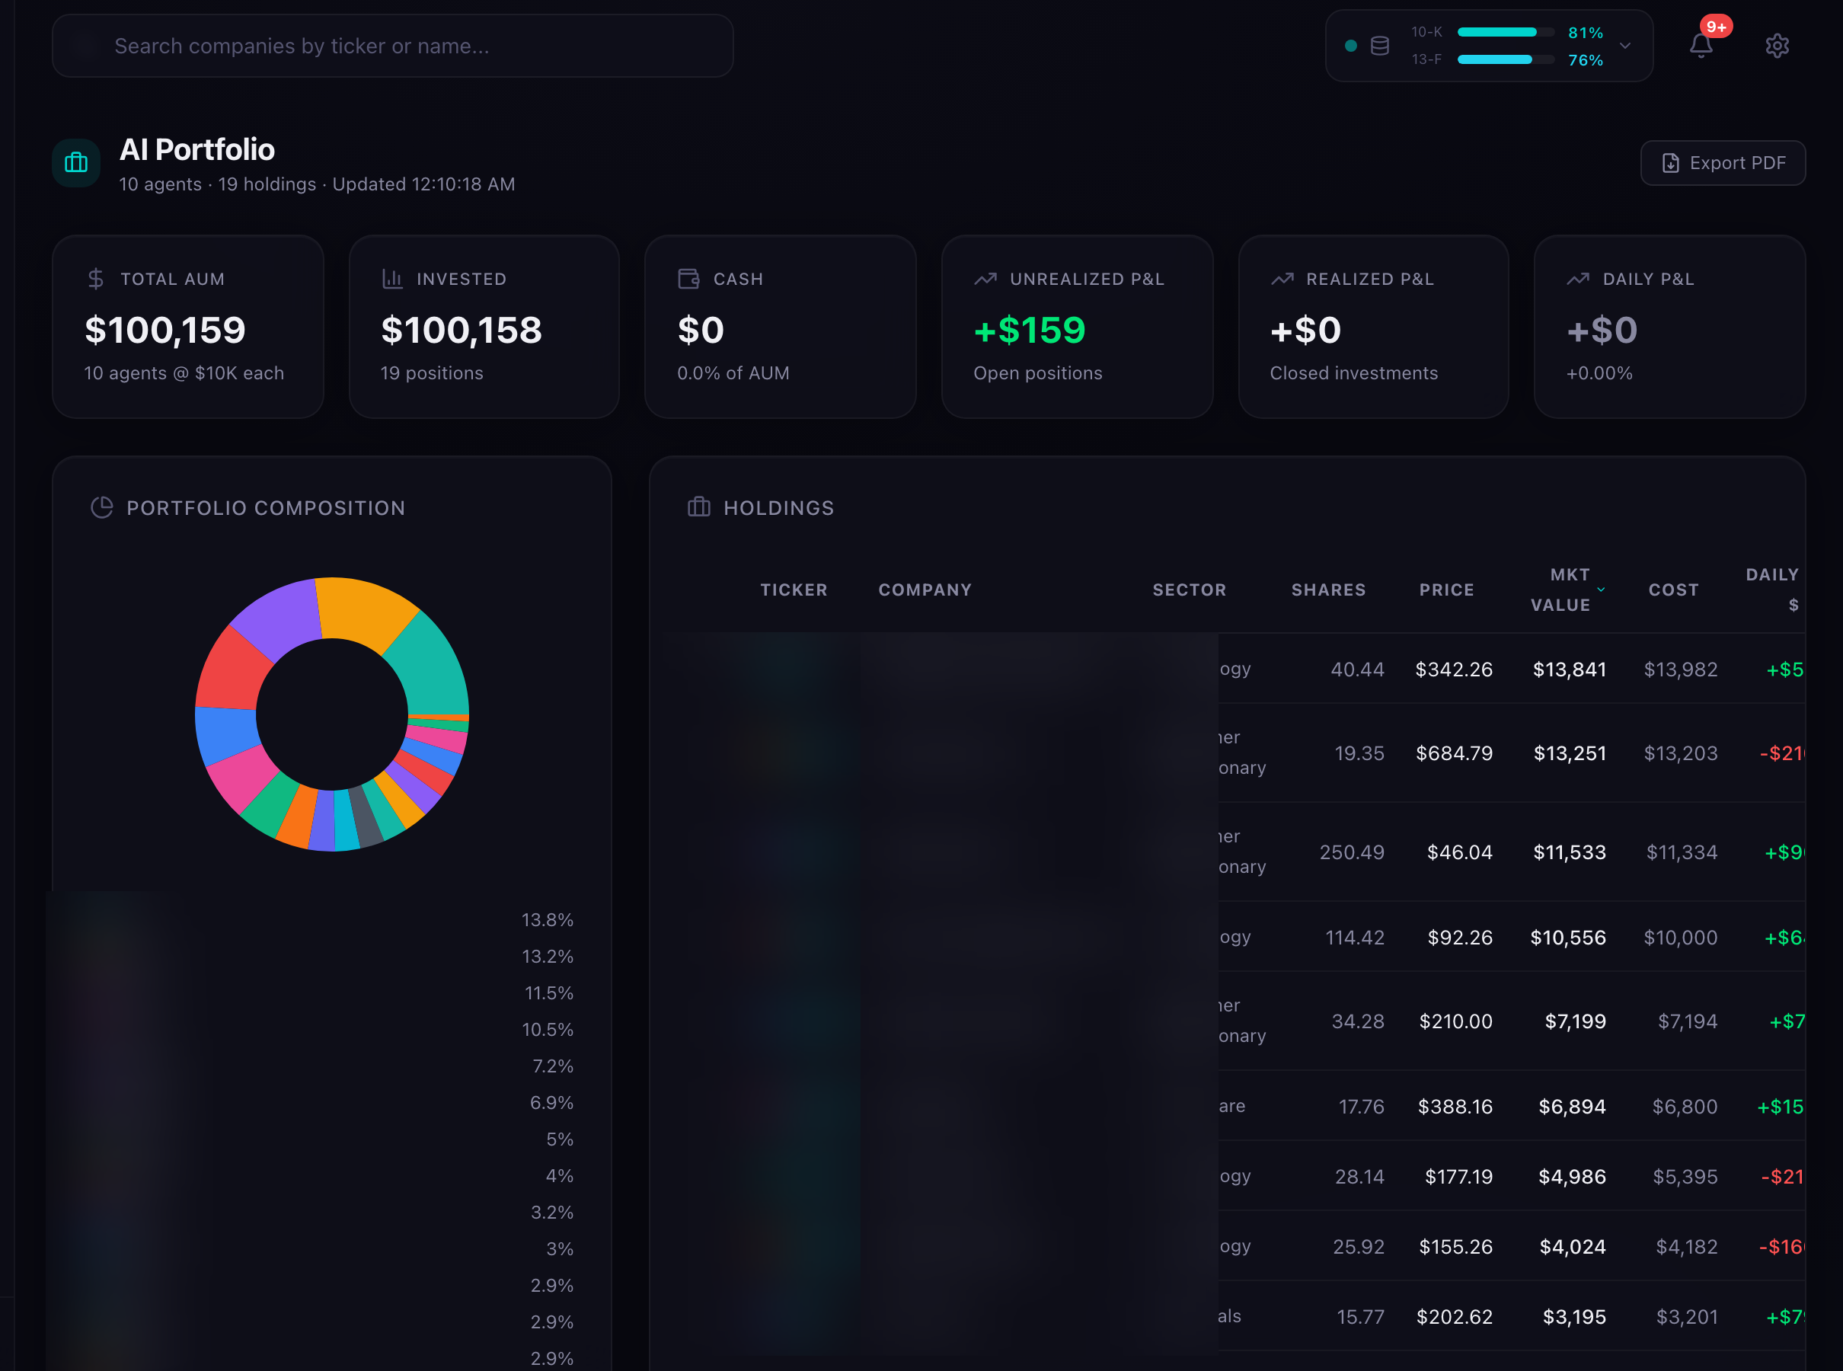Click the AI Portfolio briefcase badge
Image resolution: width=1843 pixels, height=1371 pixels.
(75, 163)
